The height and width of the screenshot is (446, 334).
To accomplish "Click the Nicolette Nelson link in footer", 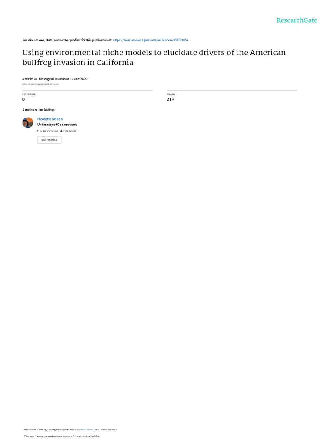I will 85,429.
